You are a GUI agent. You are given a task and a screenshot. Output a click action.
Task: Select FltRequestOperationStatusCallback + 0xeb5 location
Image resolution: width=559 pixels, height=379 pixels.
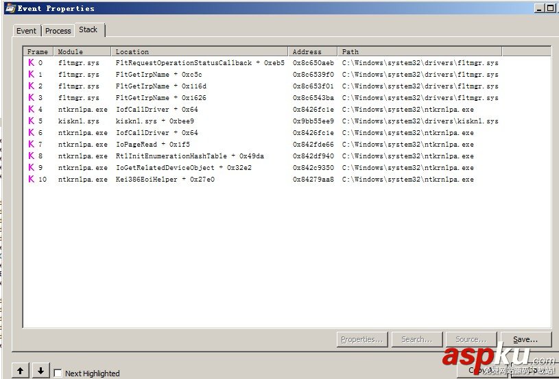click(x=200, y=62)
